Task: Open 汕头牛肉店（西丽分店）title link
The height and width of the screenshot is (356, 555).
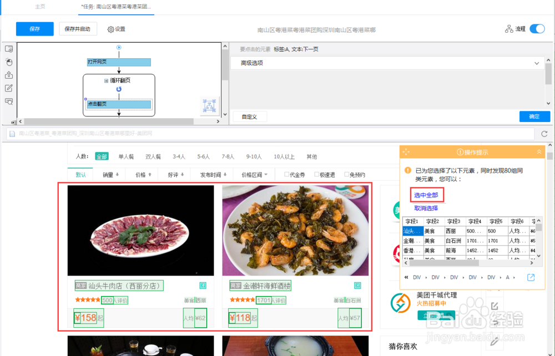Action: (119, 286)
